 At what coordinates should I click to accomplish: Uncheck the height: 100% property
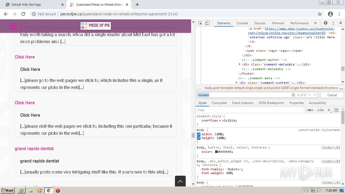199,138
